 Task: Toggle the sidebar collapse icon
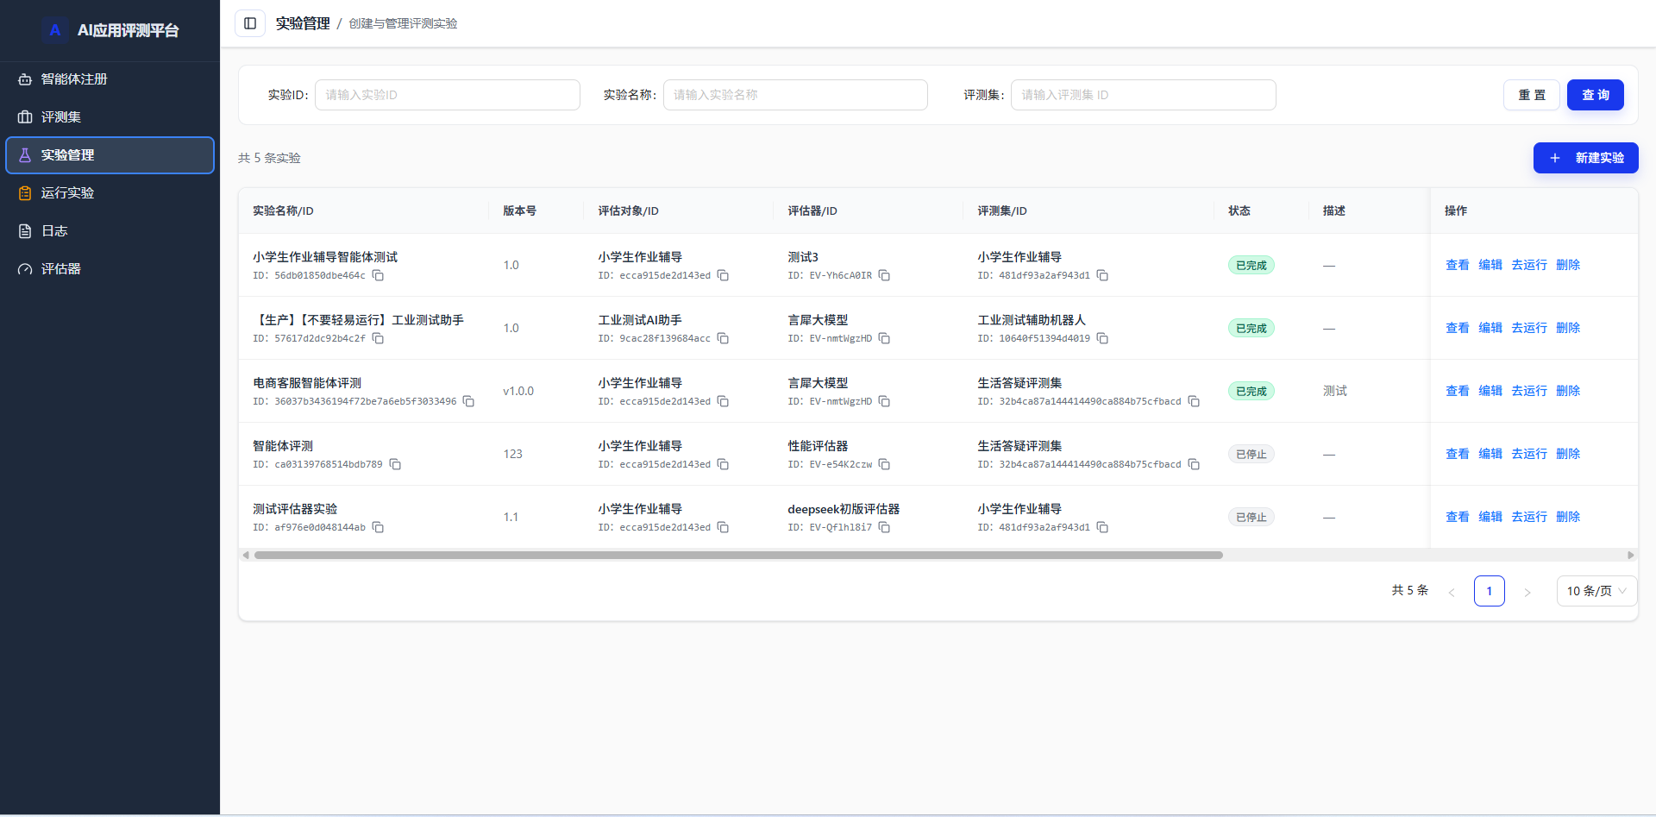coord(250,23)
